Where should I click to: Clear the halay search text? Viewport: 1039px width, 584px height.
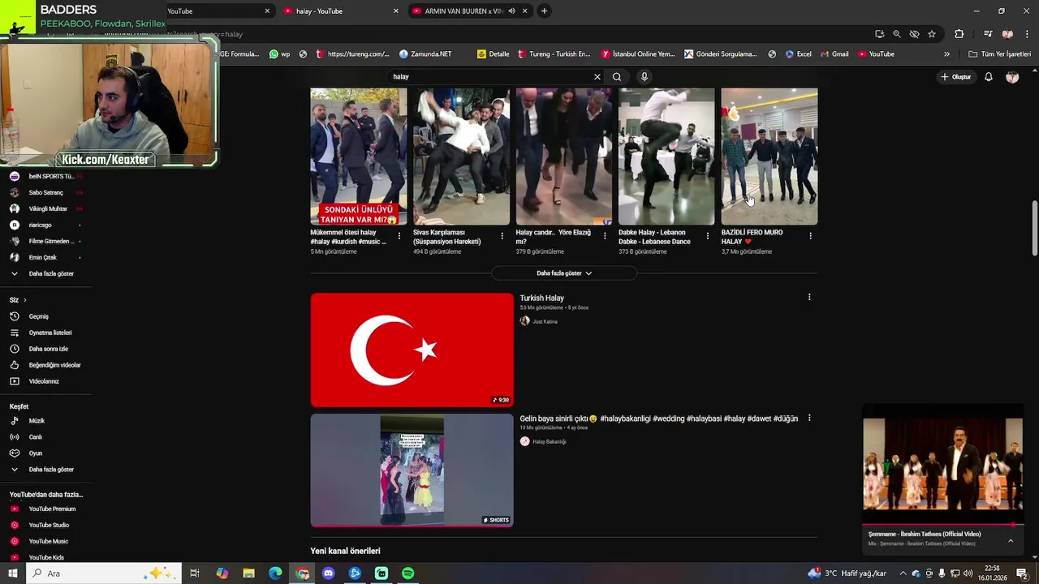point(597,77)
